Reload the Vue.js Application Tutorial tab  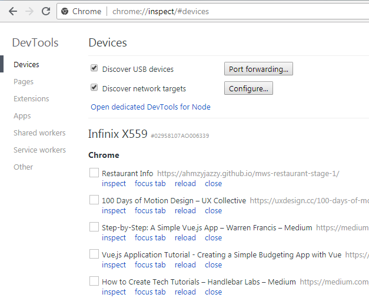(185, 264)
